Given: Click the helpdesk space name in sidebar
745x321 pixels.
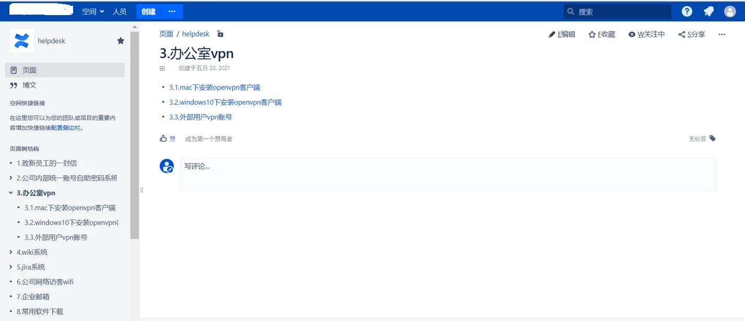Looking at the screenshot, I should point(51,41).
